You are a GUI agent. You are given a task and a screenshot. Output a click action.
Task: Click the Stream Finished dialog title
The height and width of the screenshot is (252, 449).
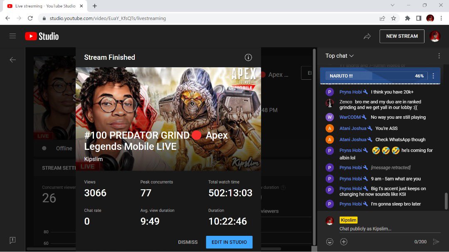coord(110,57)
